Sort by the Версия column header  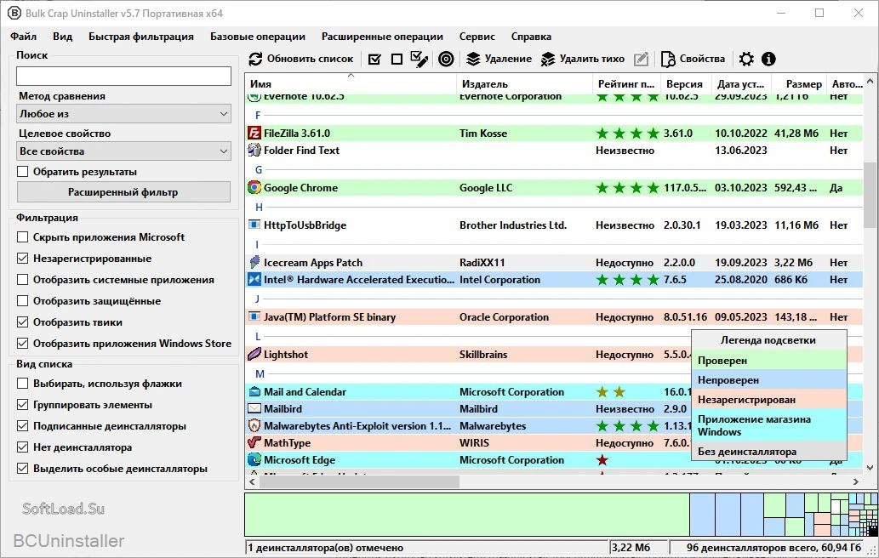[x=686, y=84]
